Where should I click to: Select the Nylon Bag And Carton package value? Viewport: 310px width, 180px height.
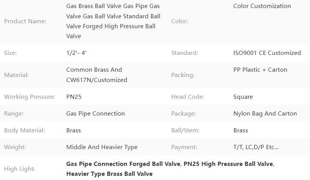coord(265,114)
